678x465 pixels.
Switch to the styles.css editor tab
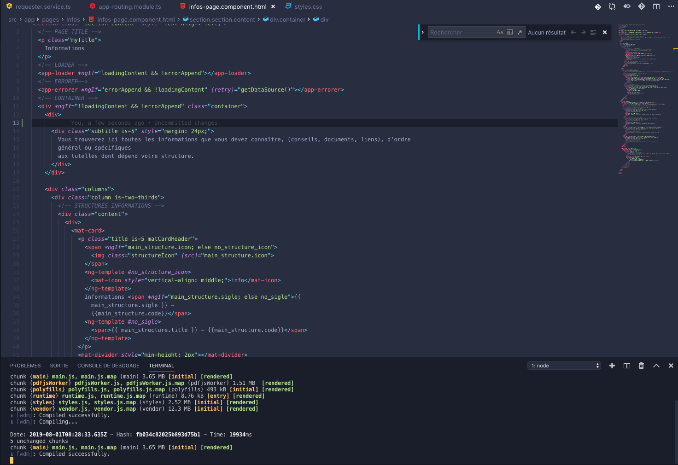click(308, 6)
